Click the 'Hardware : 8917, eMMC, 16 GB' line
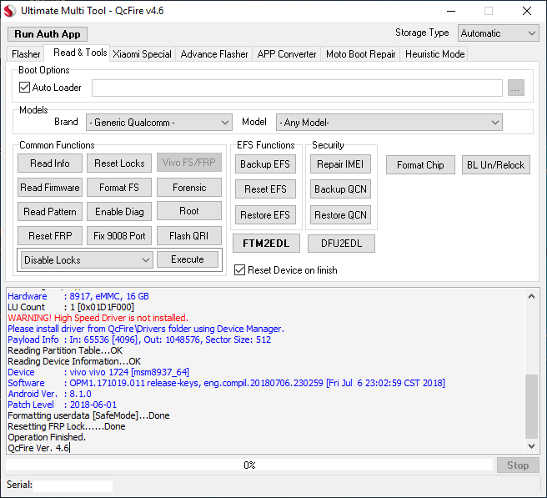This screenshot has width=547, height=498. (78, 296)
